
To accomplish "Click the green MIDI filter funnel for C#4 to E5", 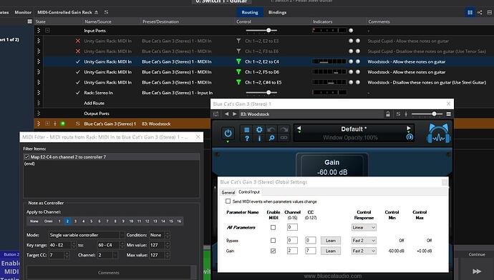I will 238,82.
